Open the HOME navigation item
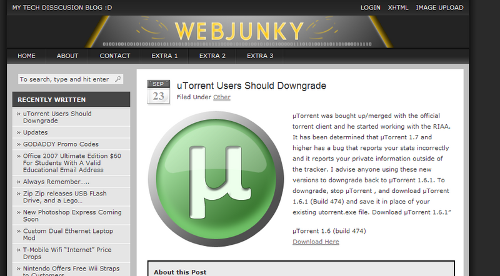 click(26, 56)
